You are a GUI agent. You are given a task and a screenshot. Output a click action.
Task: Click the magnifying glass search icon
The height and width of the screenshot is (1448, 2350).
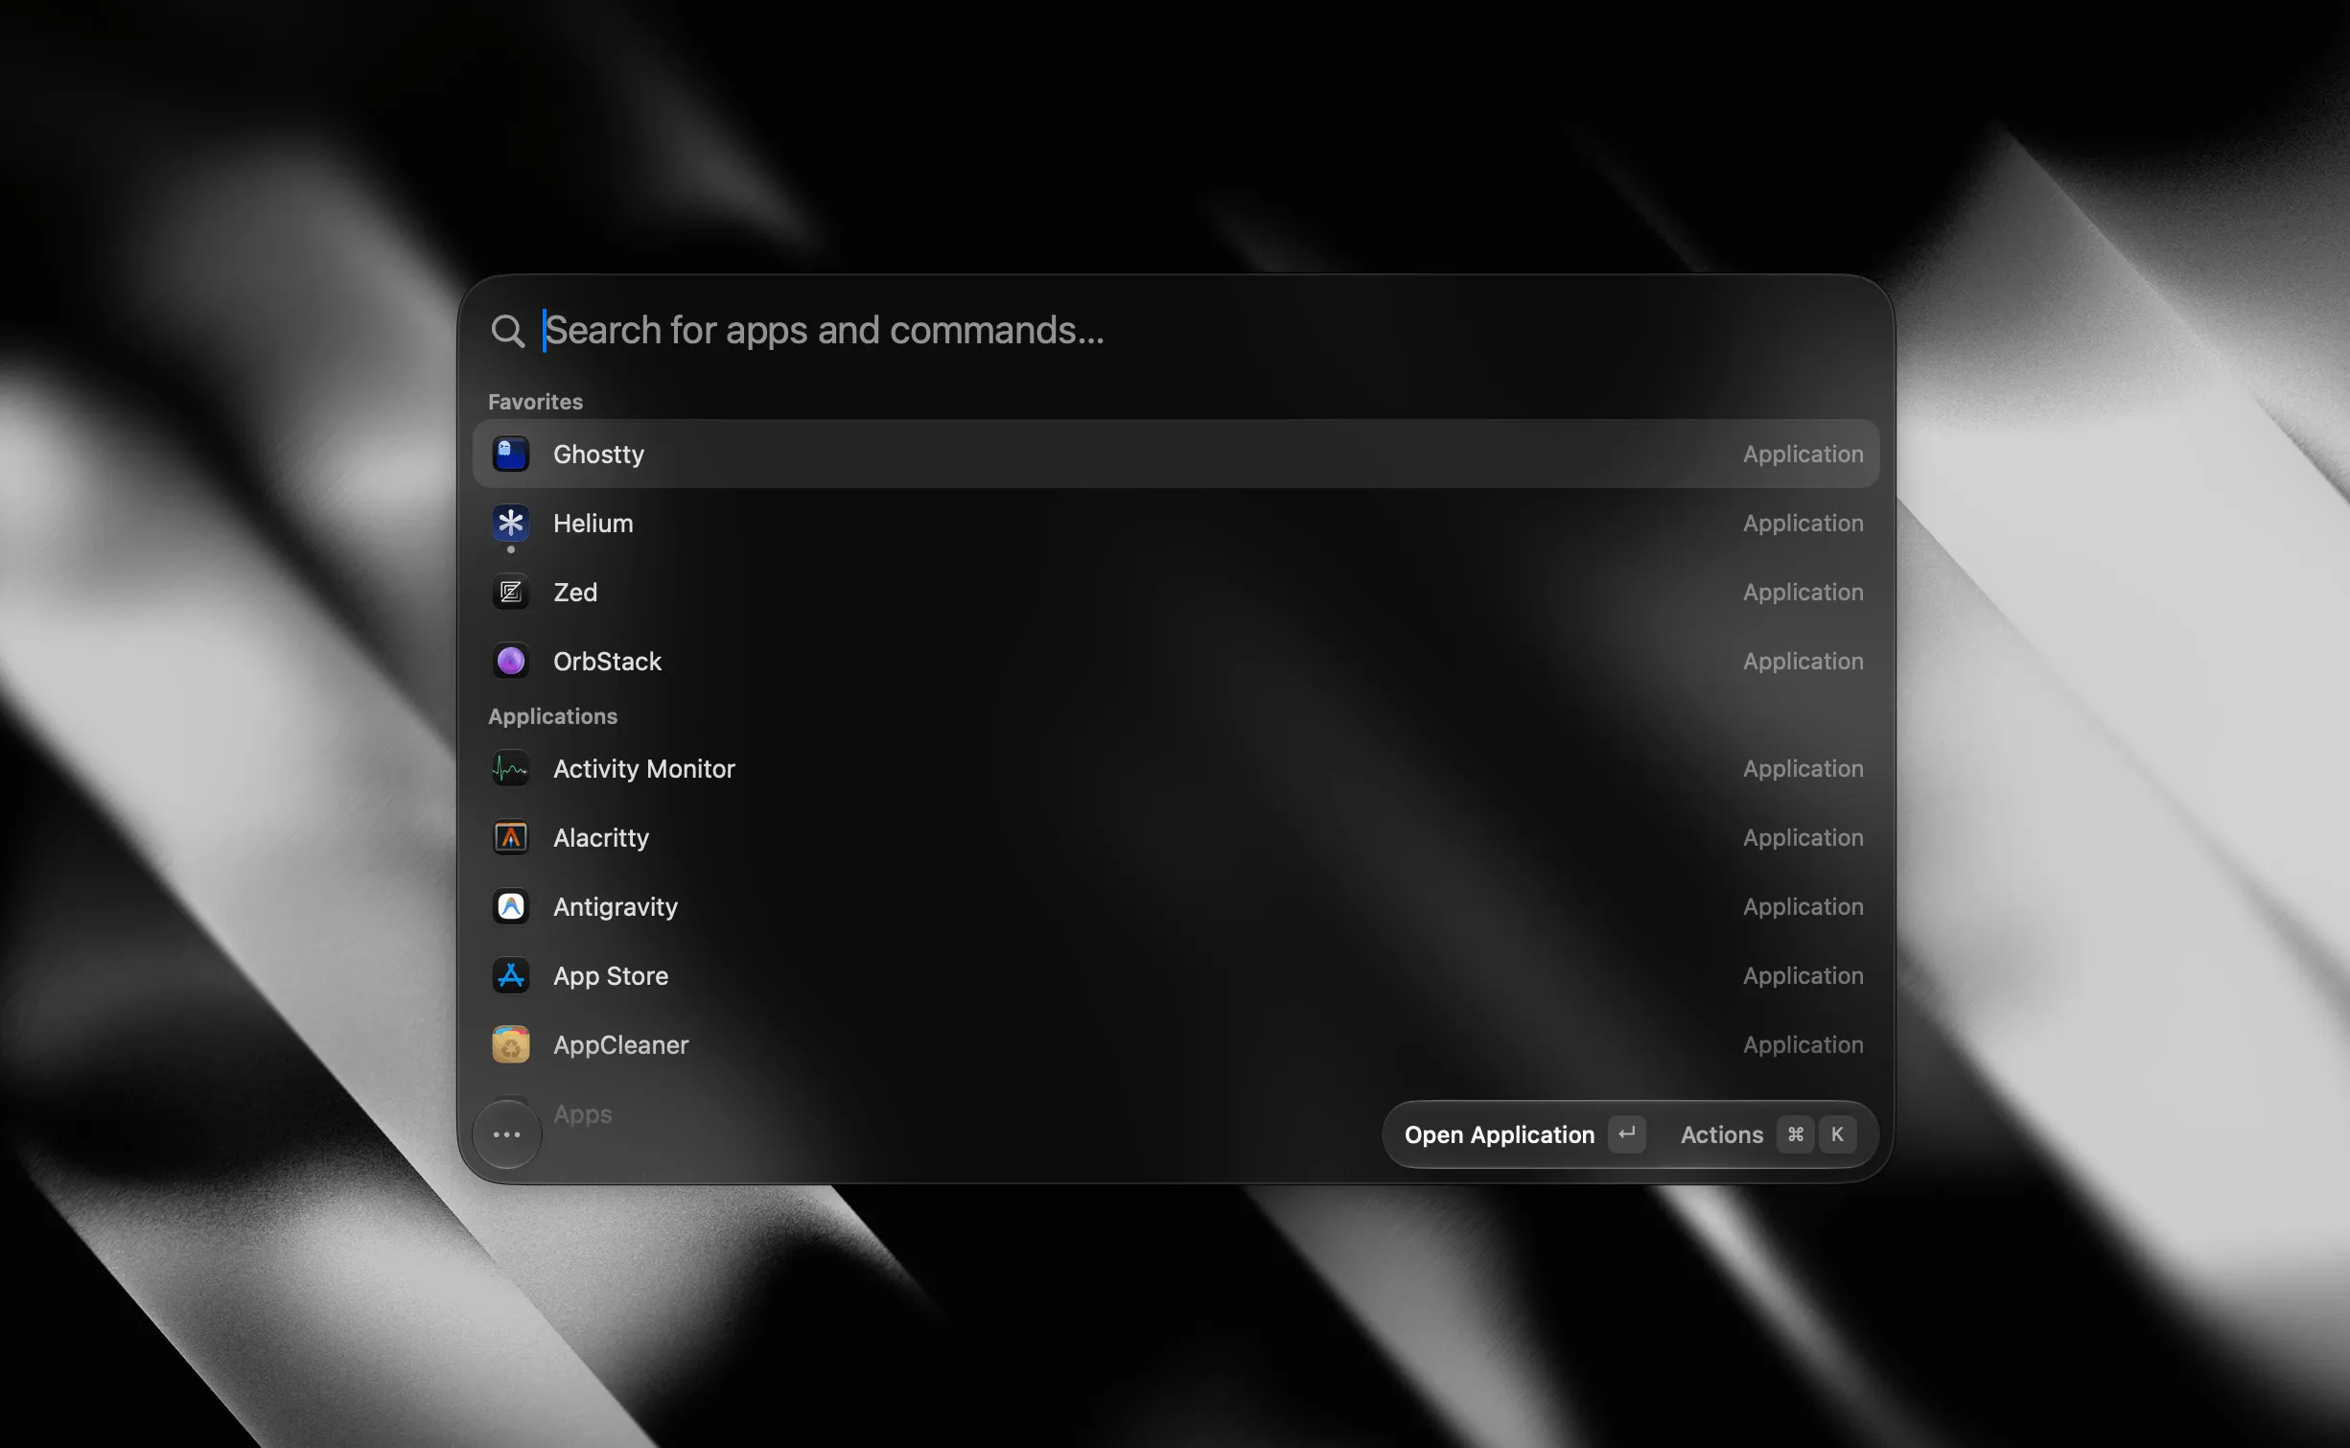[507, 331]
